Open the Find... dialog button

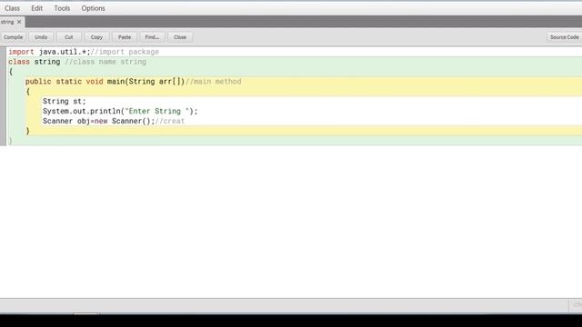pyautogui.click(x=152, y=37)
